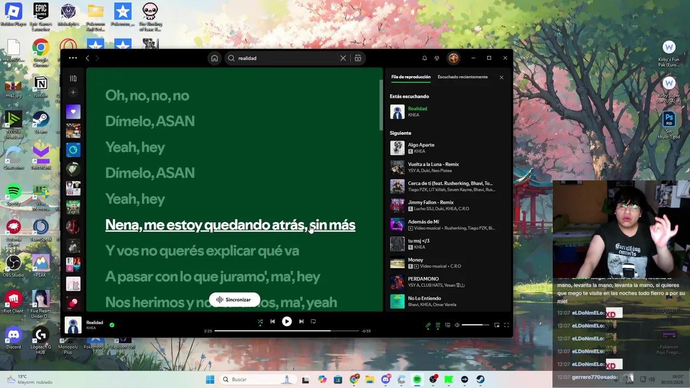The height and width of the screenshot is (388, 690).
Task: Switch to Escuchado recientemente tab
Action: [463, 77]
